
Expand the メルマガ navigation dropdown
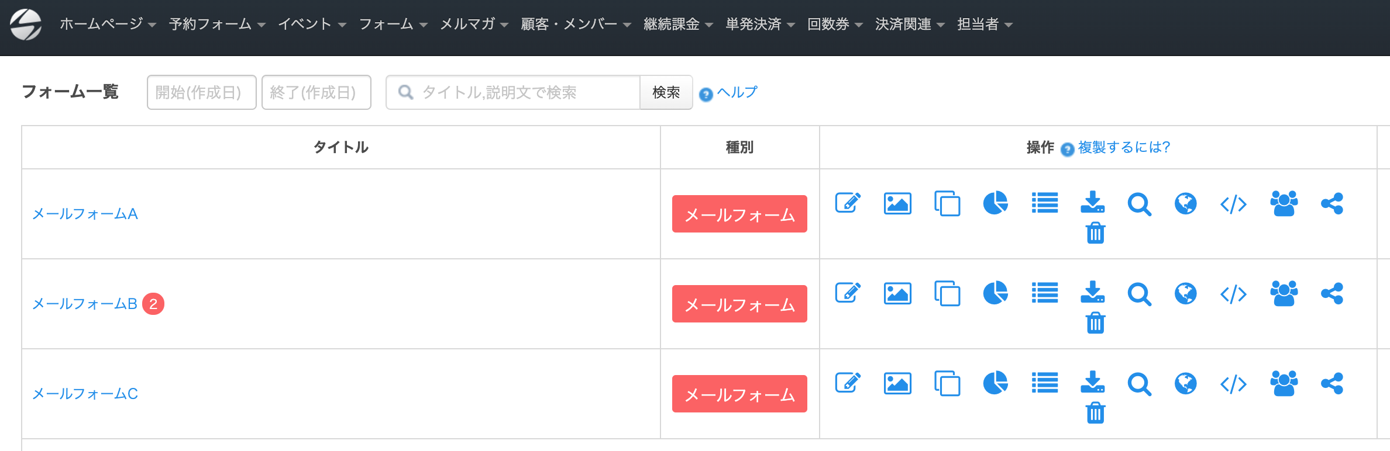[474, 24]
